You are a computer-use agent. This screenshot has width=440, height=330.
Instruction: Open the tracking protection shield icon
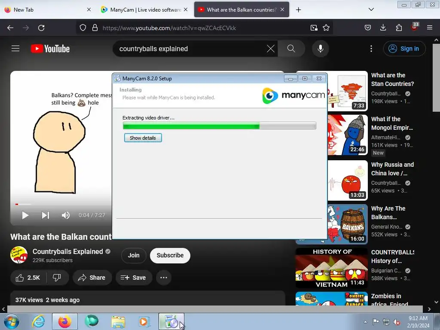pos(83,28)
